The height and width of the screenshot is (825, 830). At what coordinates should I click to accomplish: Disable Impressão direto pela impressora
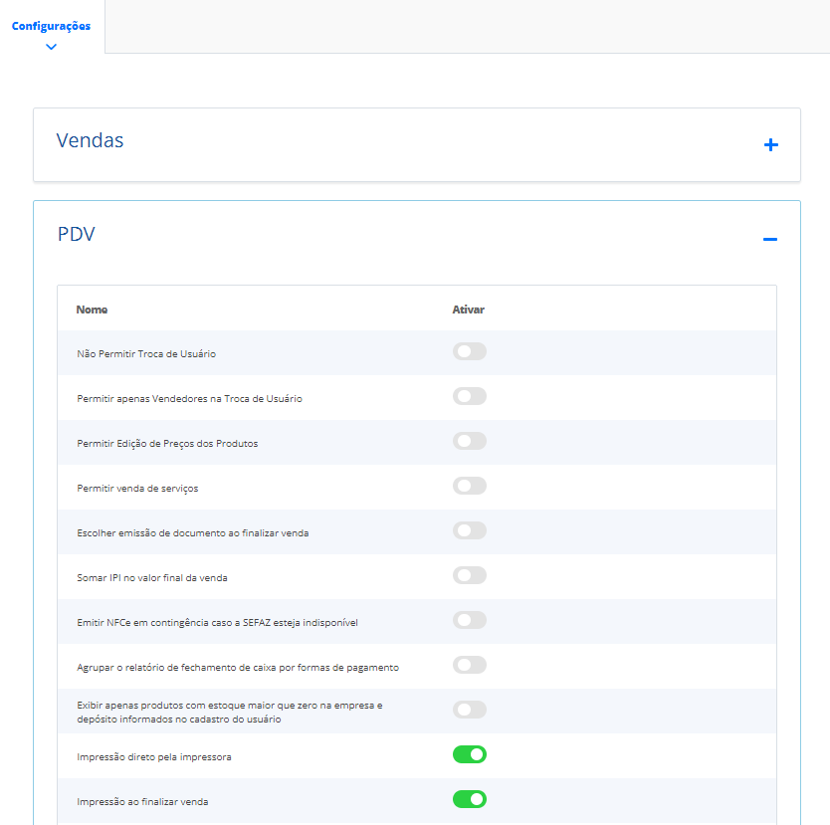tap(470, 754)
